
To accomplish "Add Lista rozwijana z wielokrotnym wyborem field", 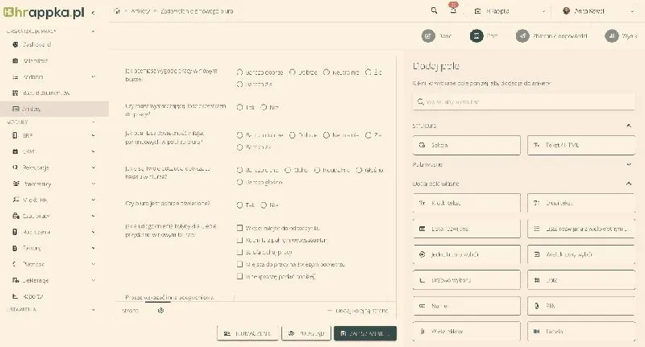I will (x=581, y=229).
